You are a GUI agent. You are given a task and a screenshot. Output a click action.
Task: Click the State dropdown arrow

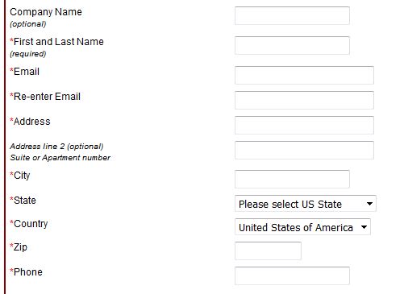(x=369, y=204)
